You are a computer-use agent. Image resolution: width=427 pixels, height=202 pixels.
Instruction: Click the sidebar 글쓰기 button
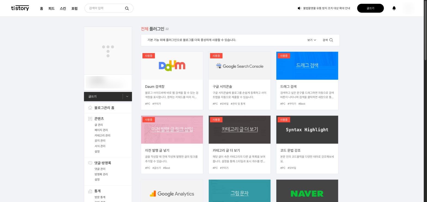coord(103,97)
